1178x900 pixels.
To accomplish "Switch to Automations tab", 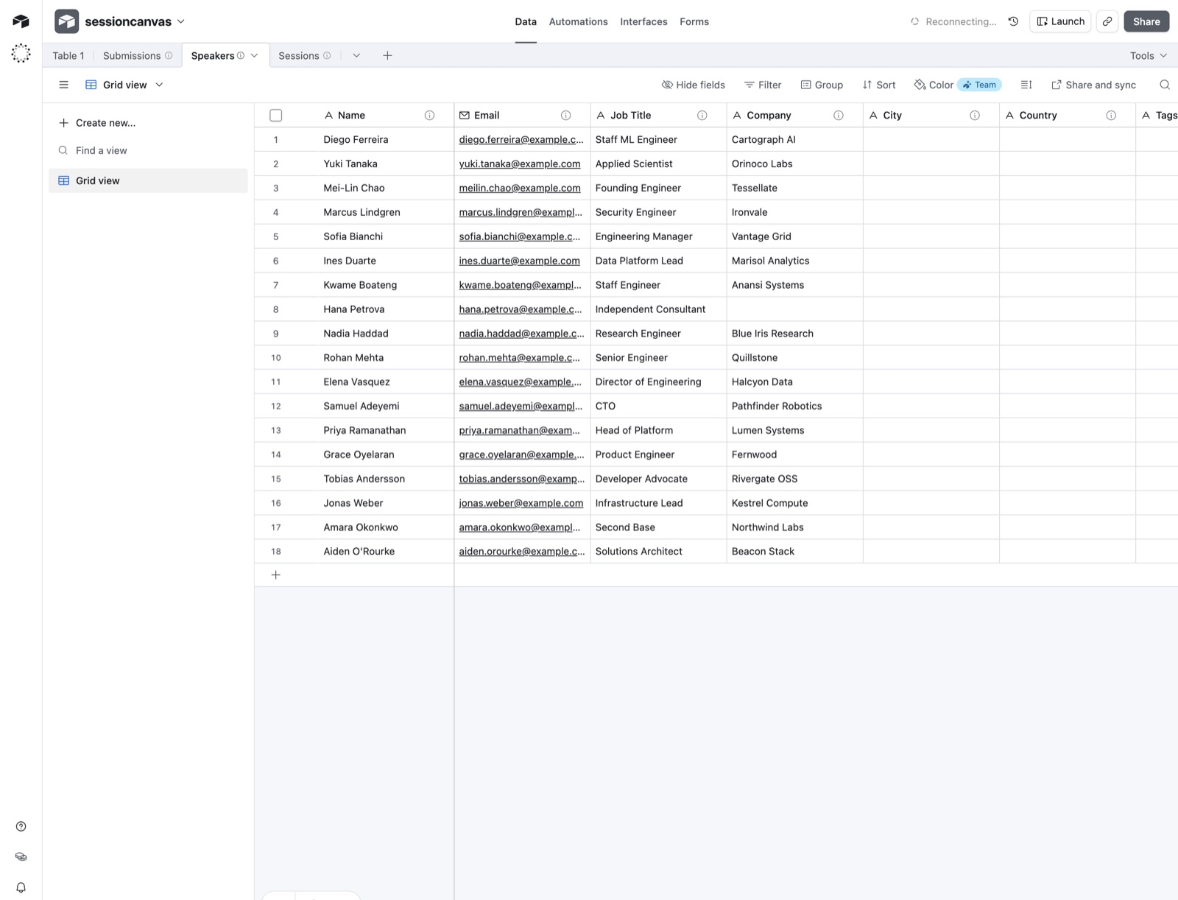I will coord(578,21).
